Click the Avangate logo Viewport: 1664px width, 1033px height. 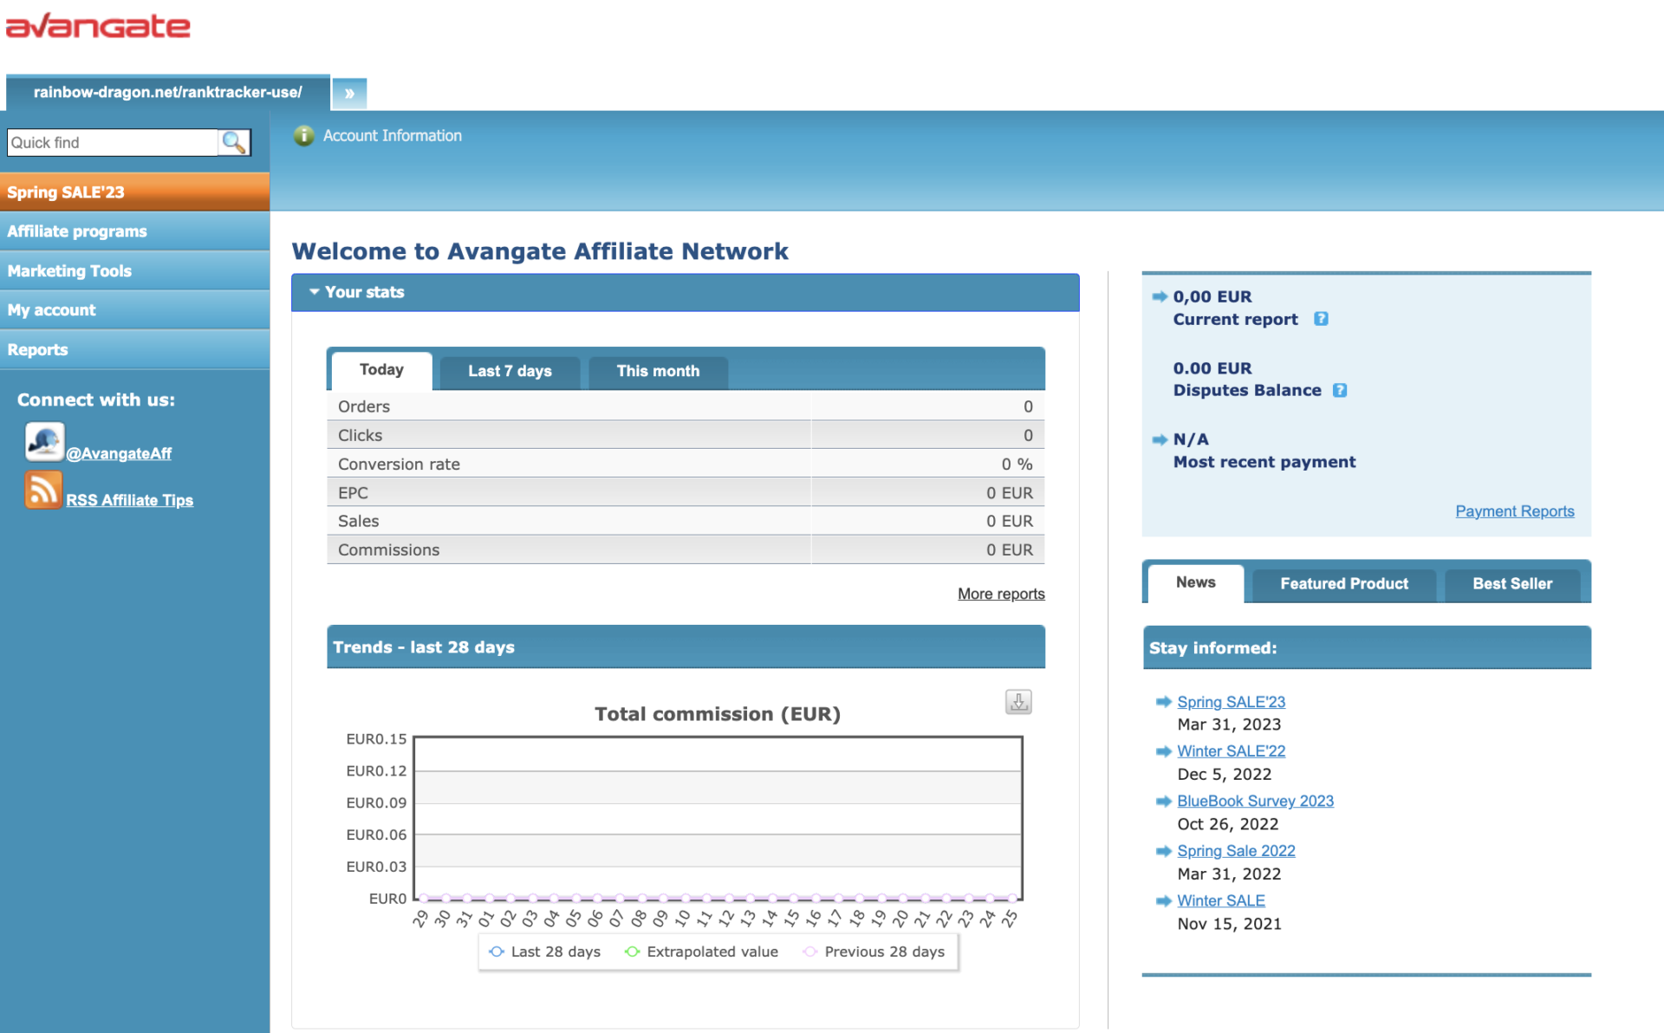pyautogui.click(x=98, y=26)
